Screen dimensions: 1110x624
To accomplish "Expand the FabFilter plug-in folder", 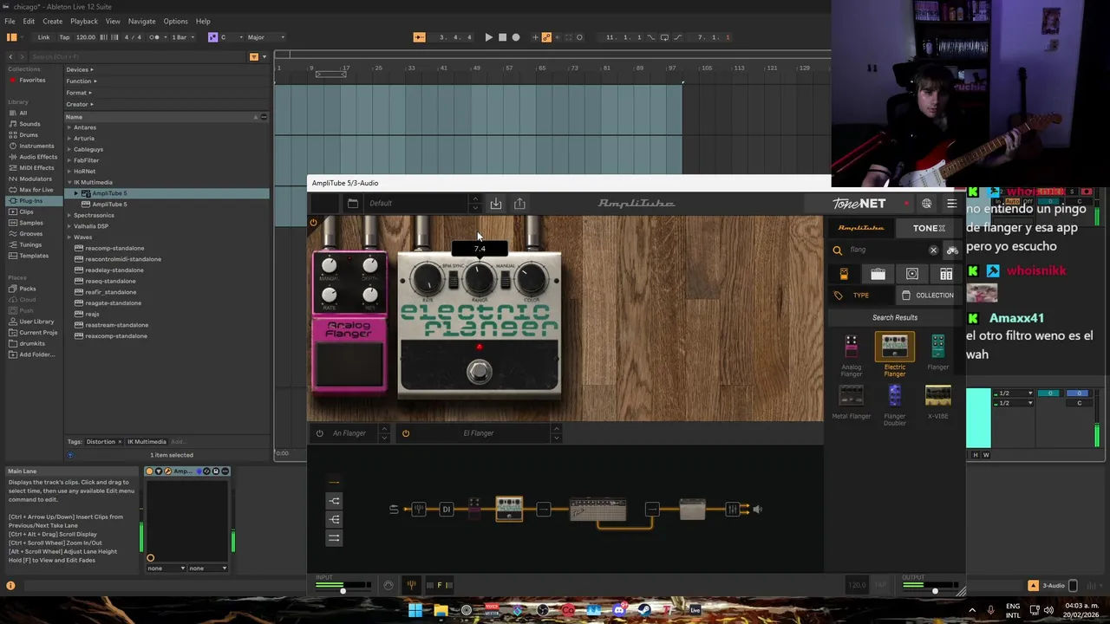I will [x=69, y=160].
